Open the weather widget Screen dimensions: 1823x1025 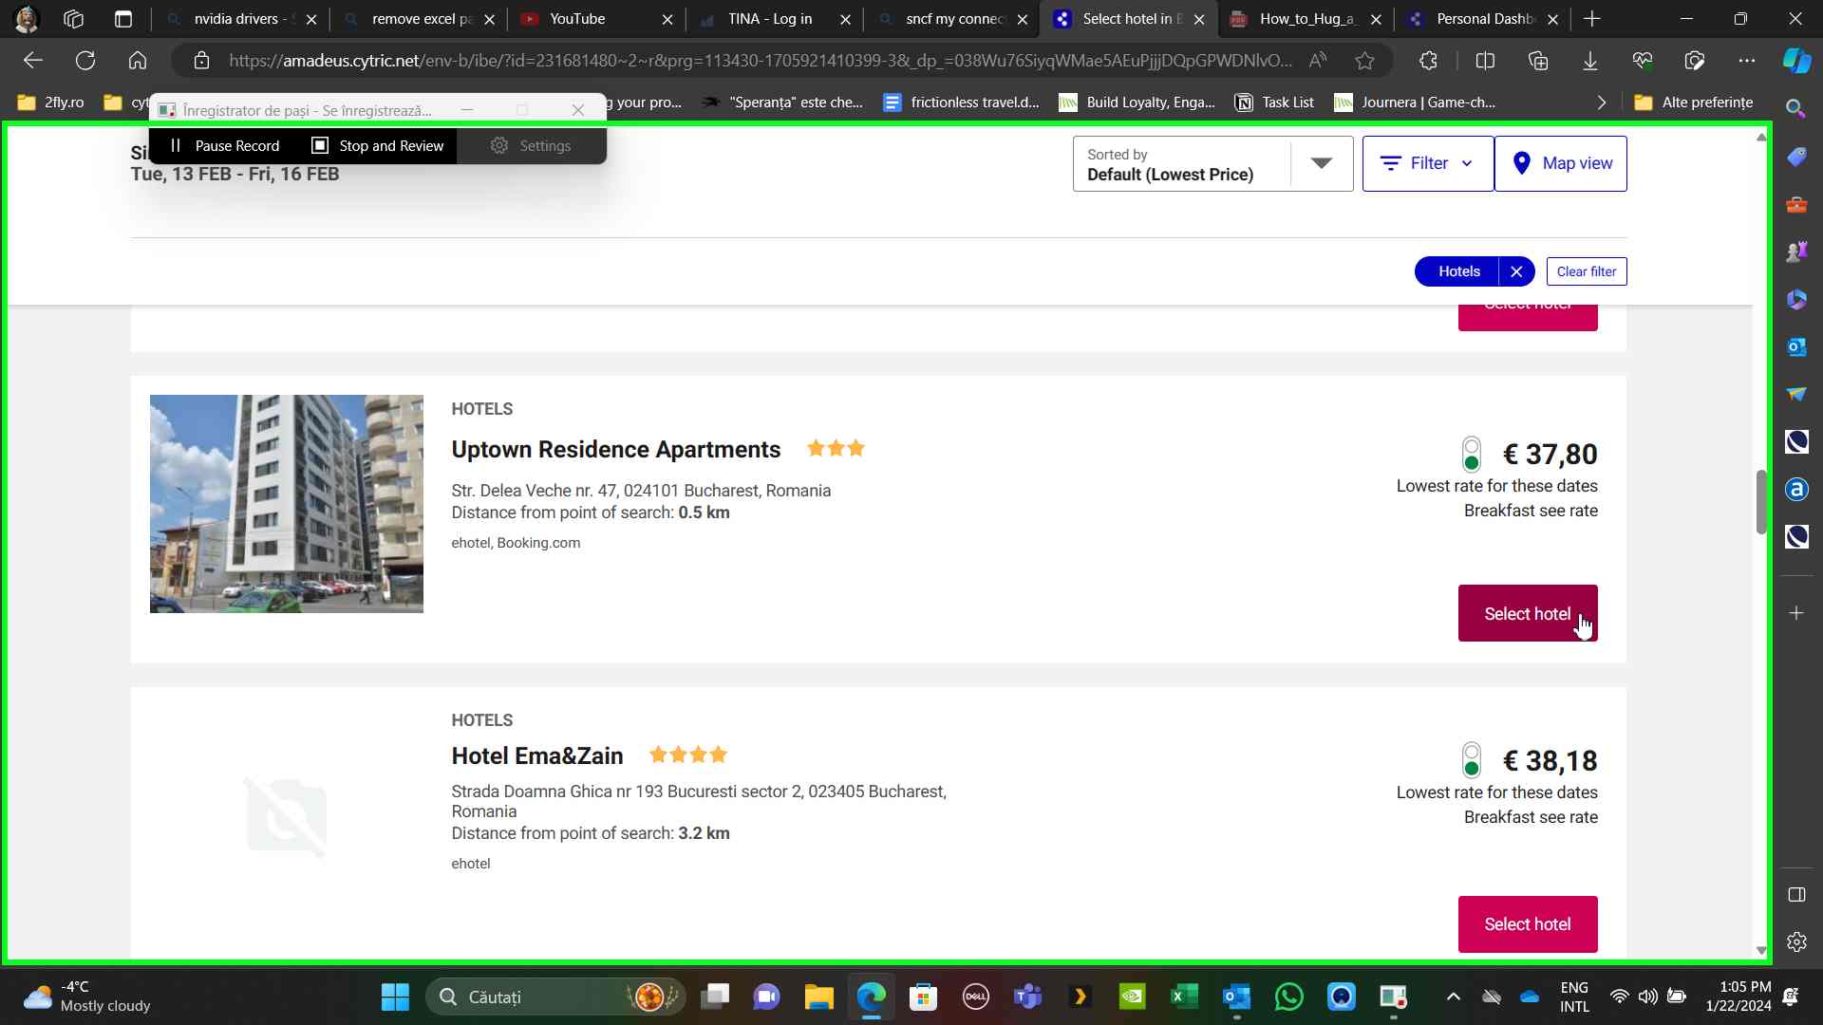(87, 997)
